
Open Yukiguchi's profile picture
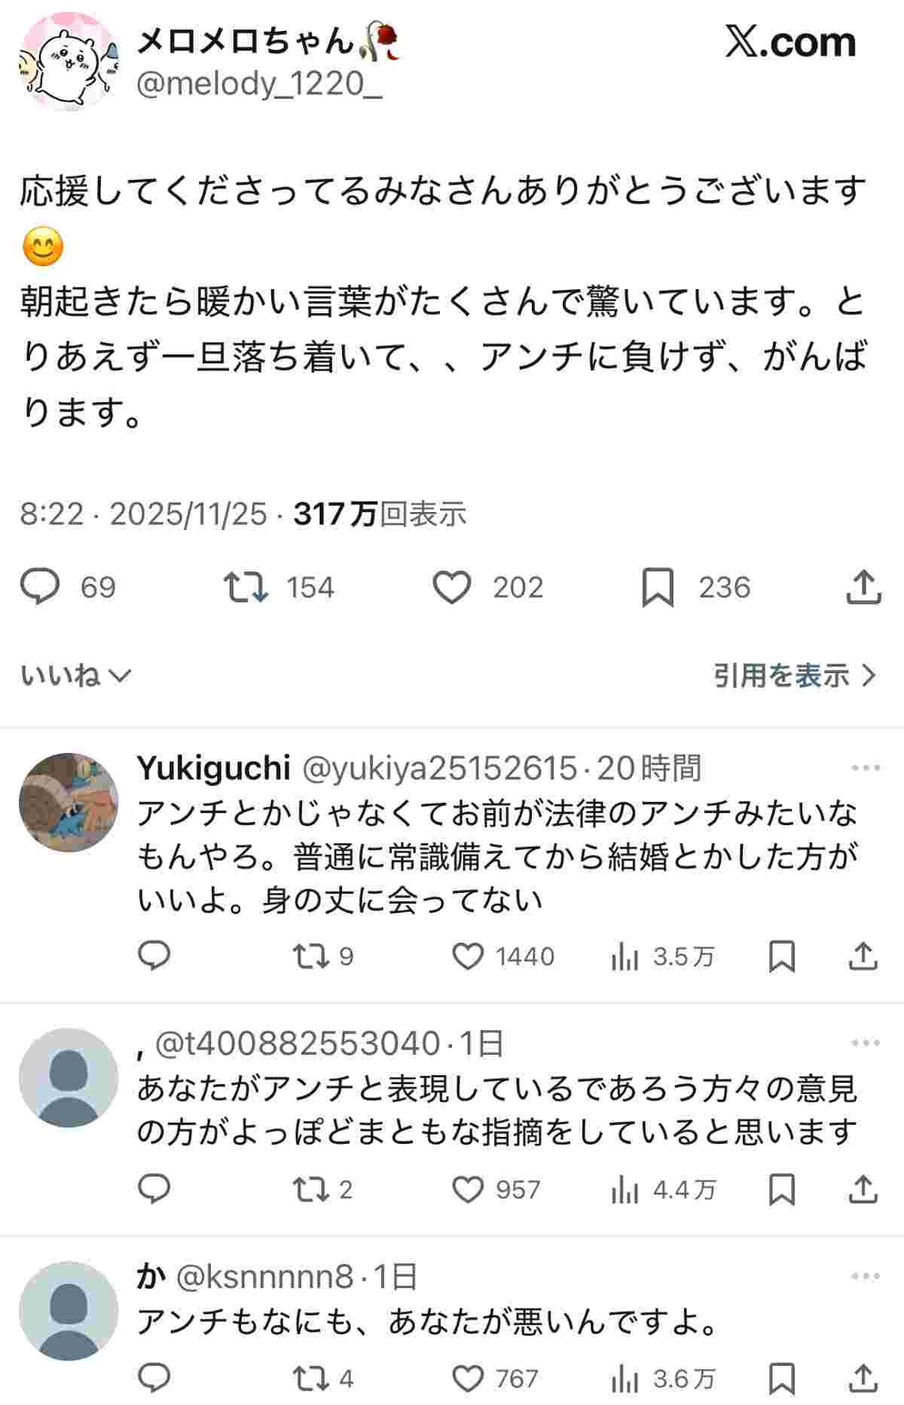click(68, 803)
